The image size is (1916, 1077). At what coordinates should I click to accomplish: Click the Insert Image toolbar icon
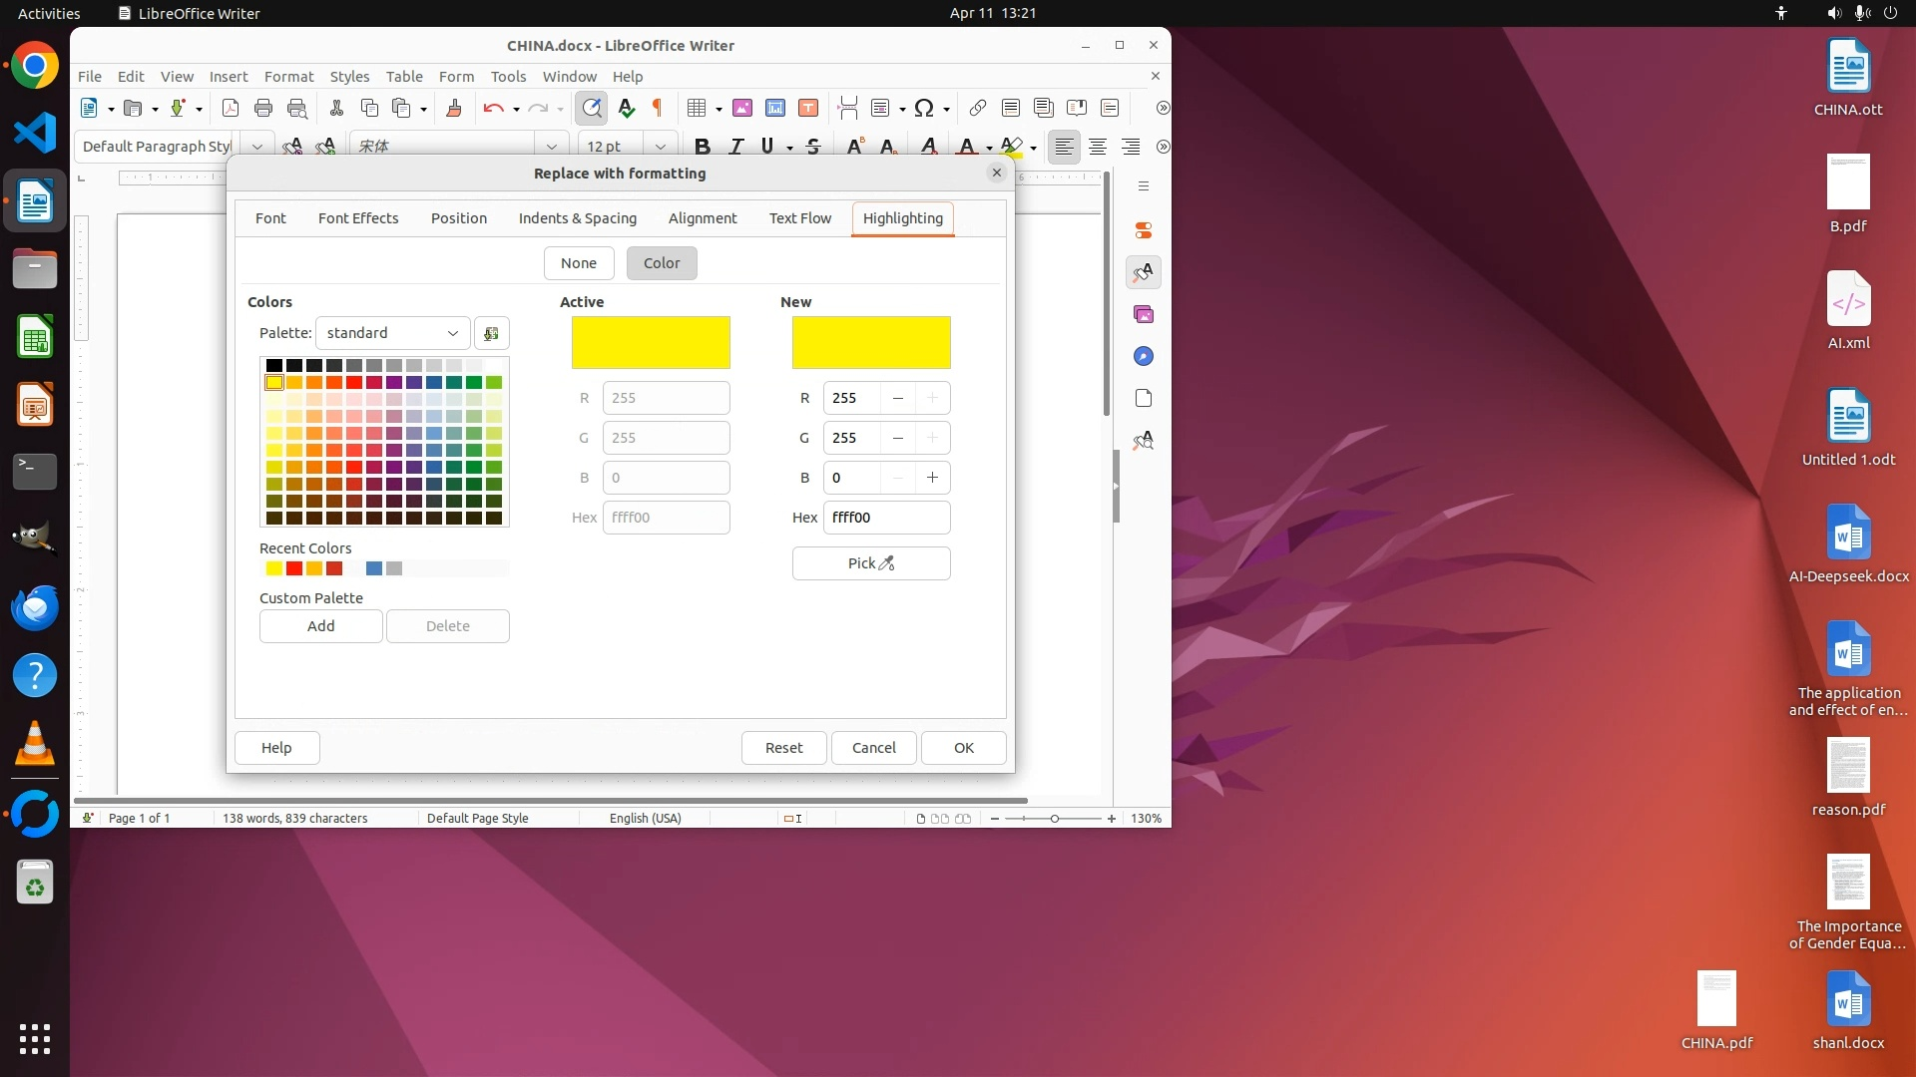coord(742,108)
